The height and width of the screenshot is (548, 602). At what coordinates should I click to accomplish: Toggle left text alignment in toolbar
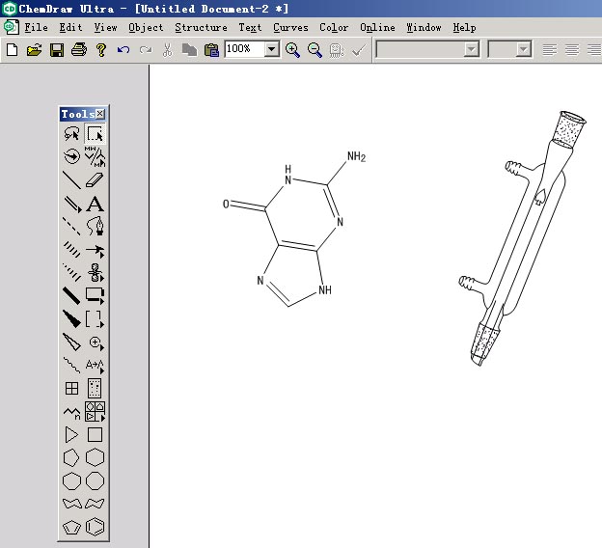tap(549, 49)
